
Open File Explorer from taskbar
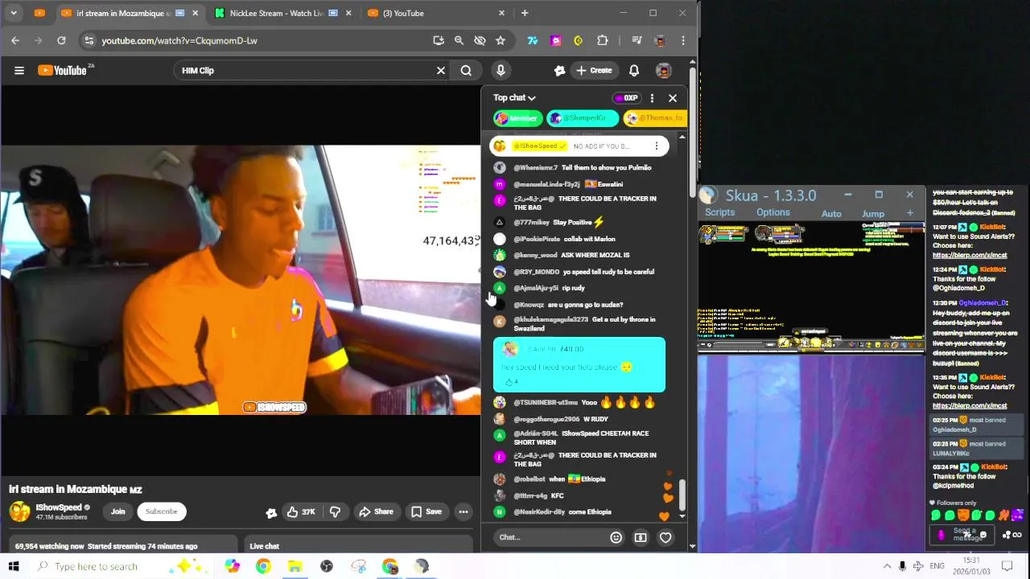[295, 566]
